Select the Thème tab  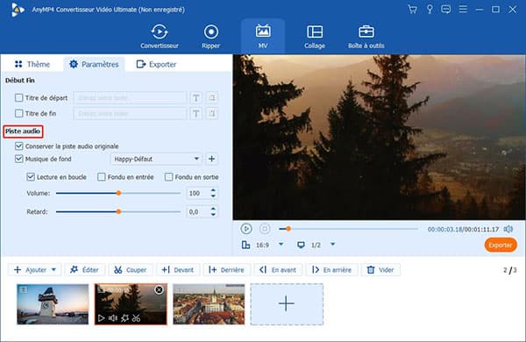[x=32, y=64]
